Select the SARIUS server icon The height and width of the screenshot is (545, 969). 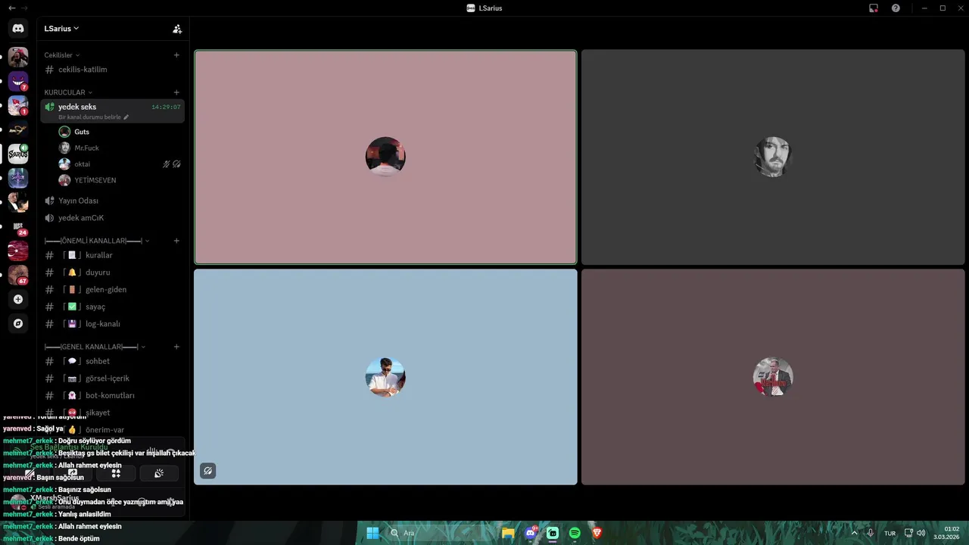click(x=18, y=154)
